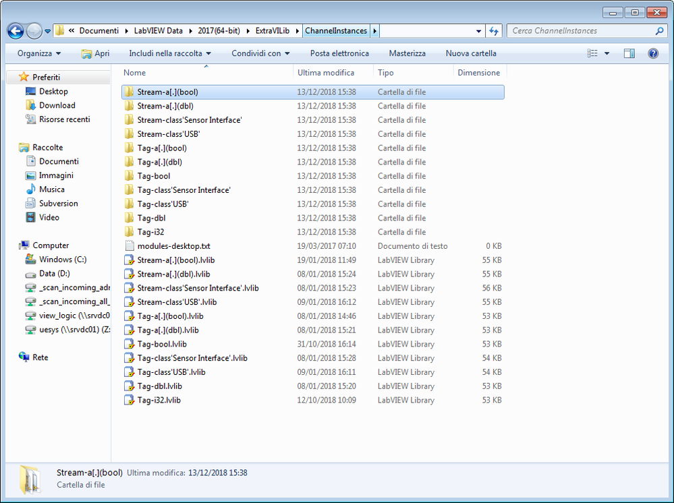Select 2017(64-bit) in the breadcrumb
674x503 pixels.
click(x=219, y=31)
